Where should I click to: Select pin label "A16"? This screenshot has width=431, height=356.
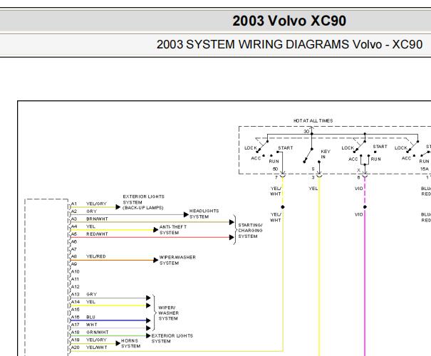[x=76, y=317]
